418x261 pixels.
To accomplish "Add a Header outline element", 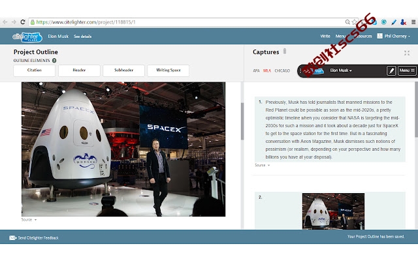I will pyautogui.click(x=79, y=70).
